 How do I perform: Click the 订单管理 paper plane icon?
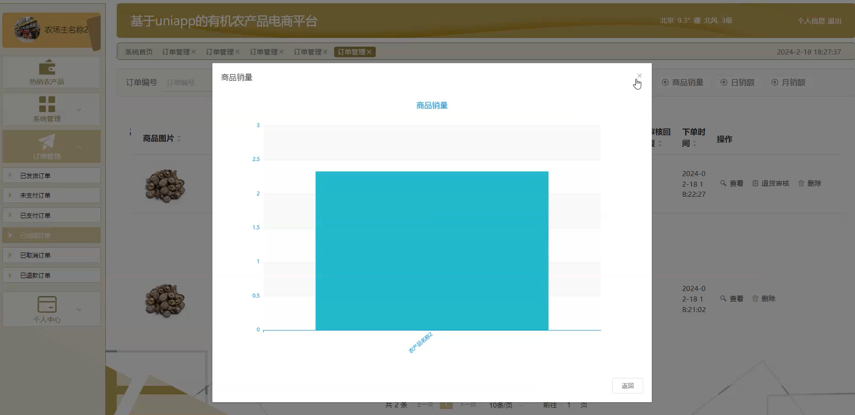point(47,141)
